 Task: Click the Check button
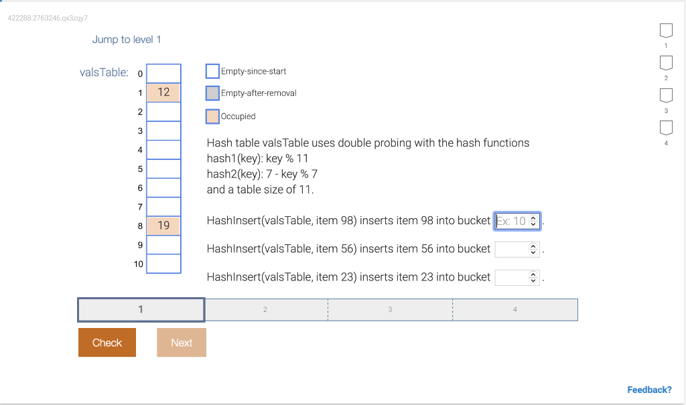tap(107, 342)
